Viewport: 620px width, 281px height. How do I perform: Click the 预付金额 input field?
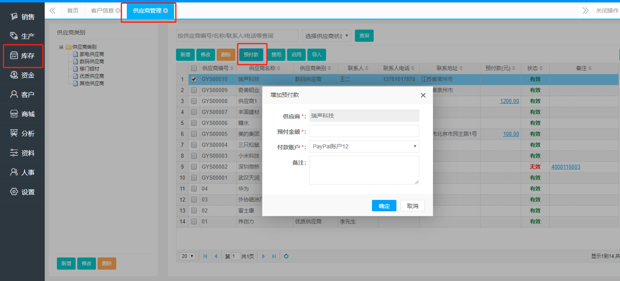point(364,131)
